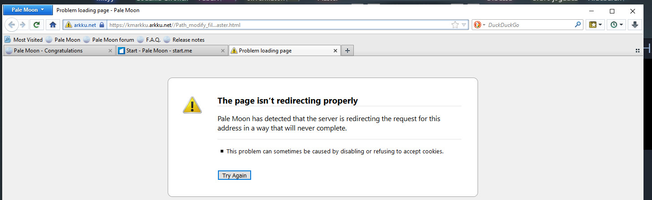
Task: Open a new tab with plus button
Action: 347,51
